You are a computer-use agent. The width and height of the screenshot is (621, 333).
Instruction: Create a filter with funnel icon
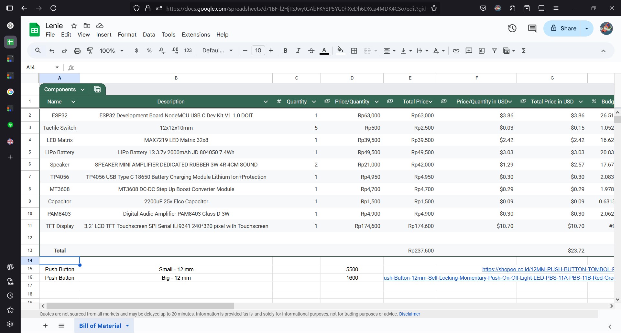tap(494, 51)
